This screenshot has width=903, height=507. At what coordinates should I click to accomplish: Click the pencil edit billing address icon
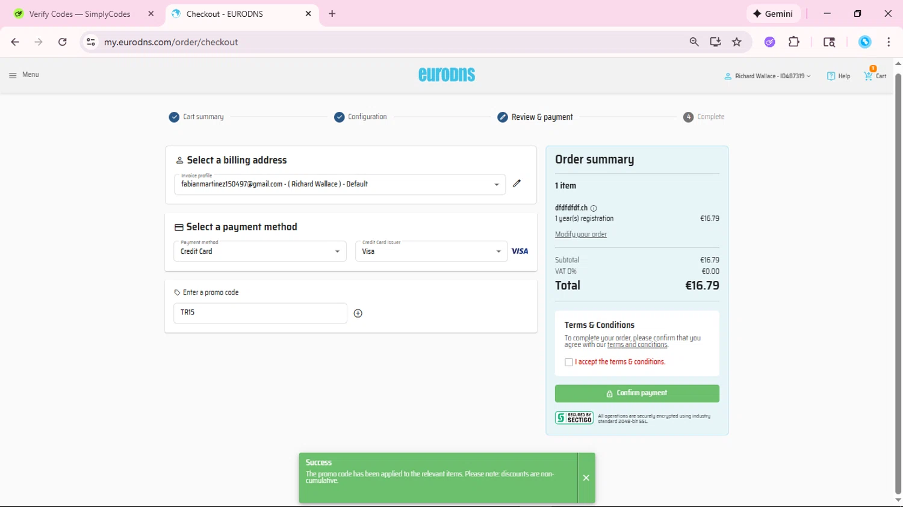point(517,183)
